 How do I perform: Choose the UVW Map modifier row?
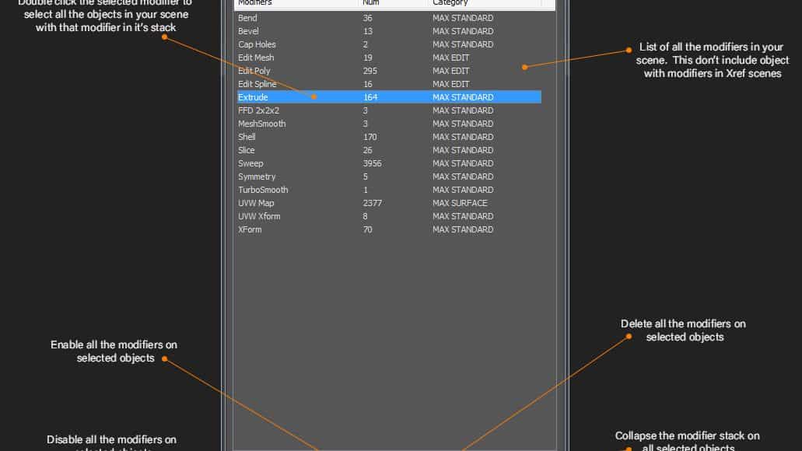[x=256, y=203]
